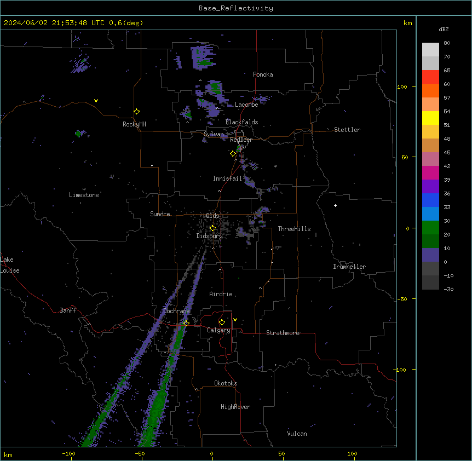This screenshot has width=472, height=461.
Task: Click the Lacombe town label
Action: pyautogui.click(x=246, y=105)
